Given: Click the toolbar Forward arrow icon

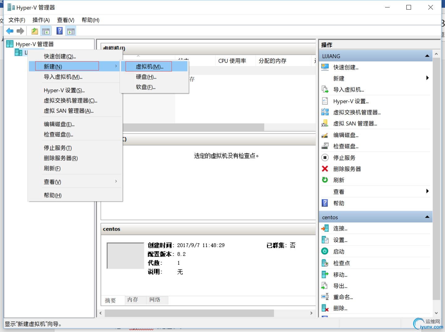Looking at the screenshot, I should [x=20, y=31].
